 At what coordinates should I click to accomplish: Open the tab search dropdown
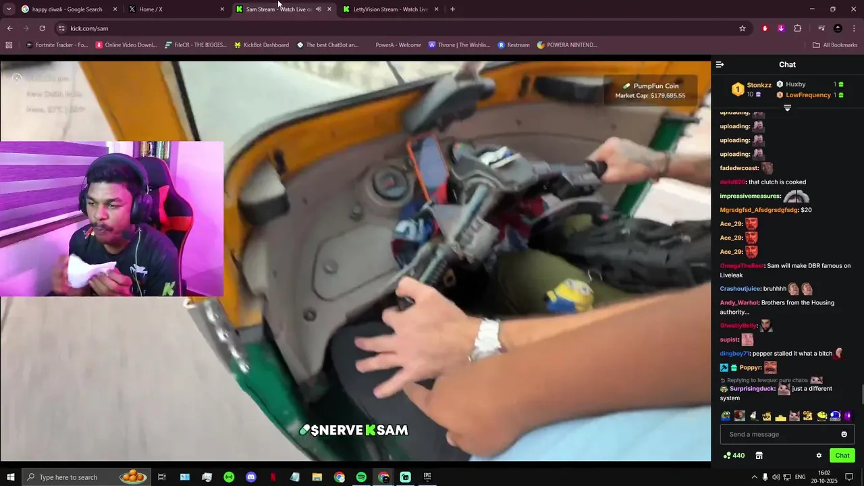coord(9,9)
